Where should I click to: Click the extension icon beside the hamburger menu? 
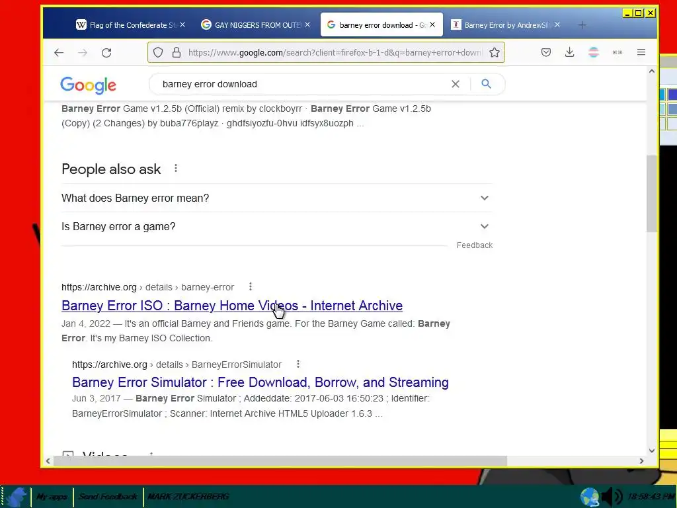pyautogui.click(x=617, y=53)
